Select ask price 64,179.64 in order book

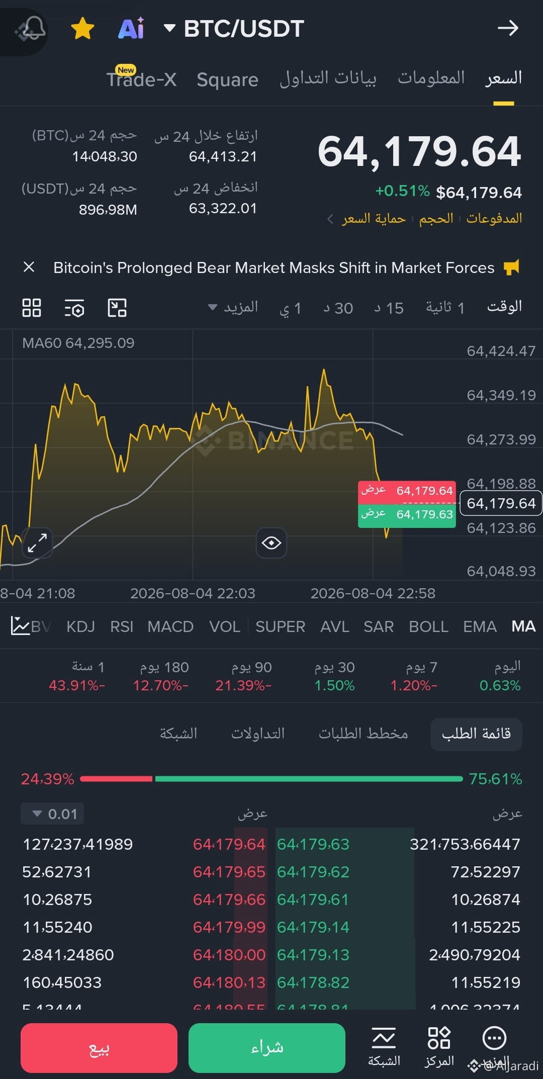pos(229,844)
